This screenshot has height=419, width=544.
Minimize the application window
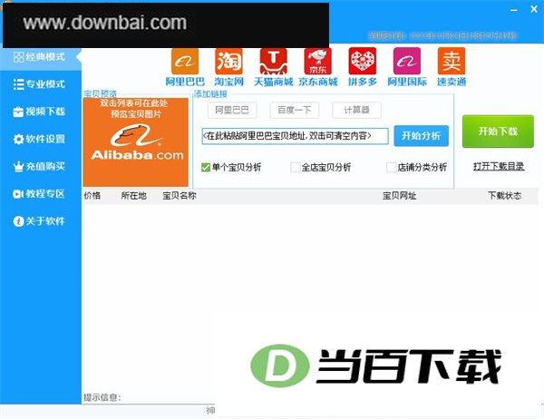pyautogui.click(x=514, y=10)
